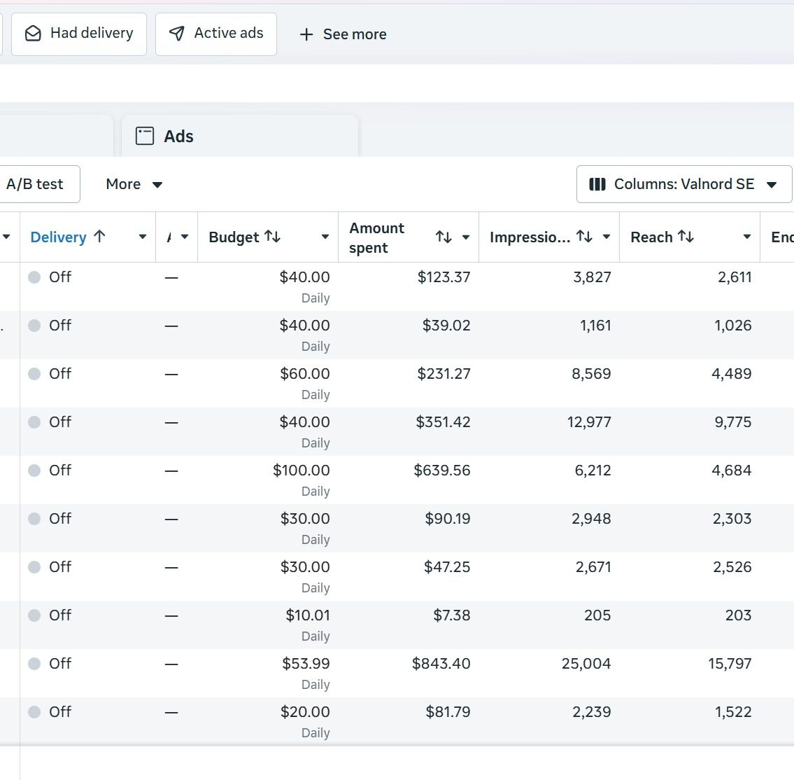
Task: Click the $123.37 amount spent value
Action: pyautogui.click(x=444, y=277)
